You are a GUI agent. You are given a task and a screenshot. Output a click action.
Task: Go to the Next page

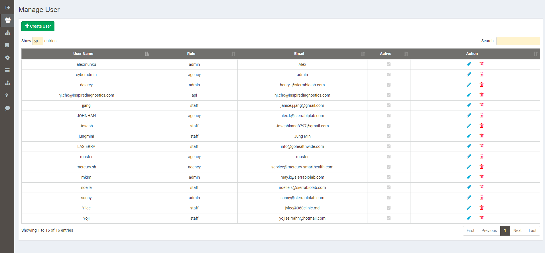517,231
